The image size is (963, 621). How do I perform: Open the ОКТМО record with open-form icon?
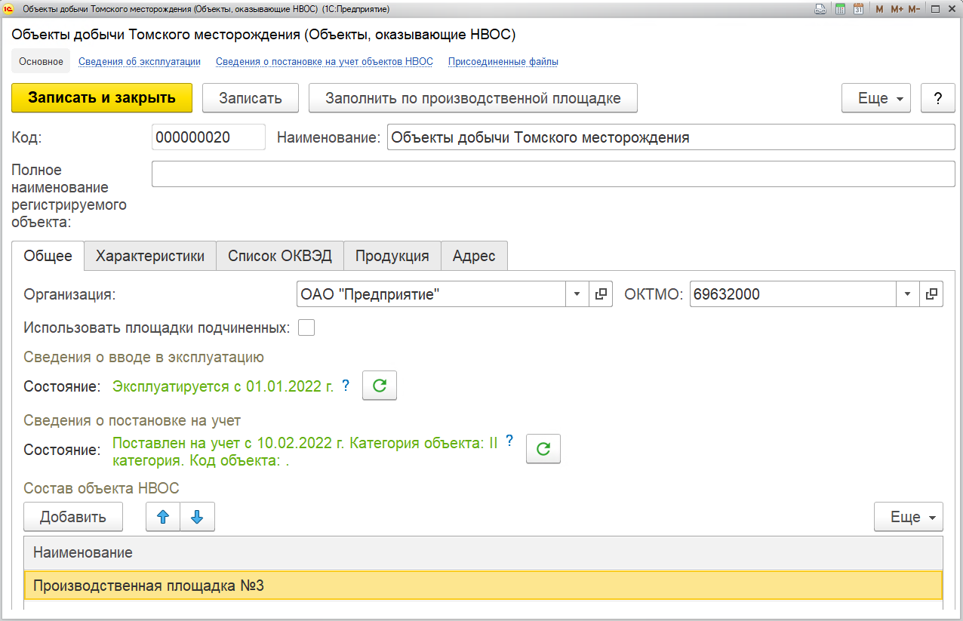931,294
